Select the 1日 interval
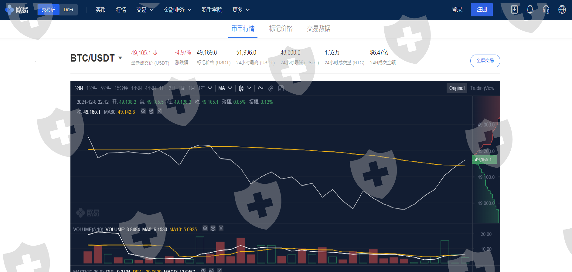This screenshot has height=272, width=572. (x=163, y=88)
